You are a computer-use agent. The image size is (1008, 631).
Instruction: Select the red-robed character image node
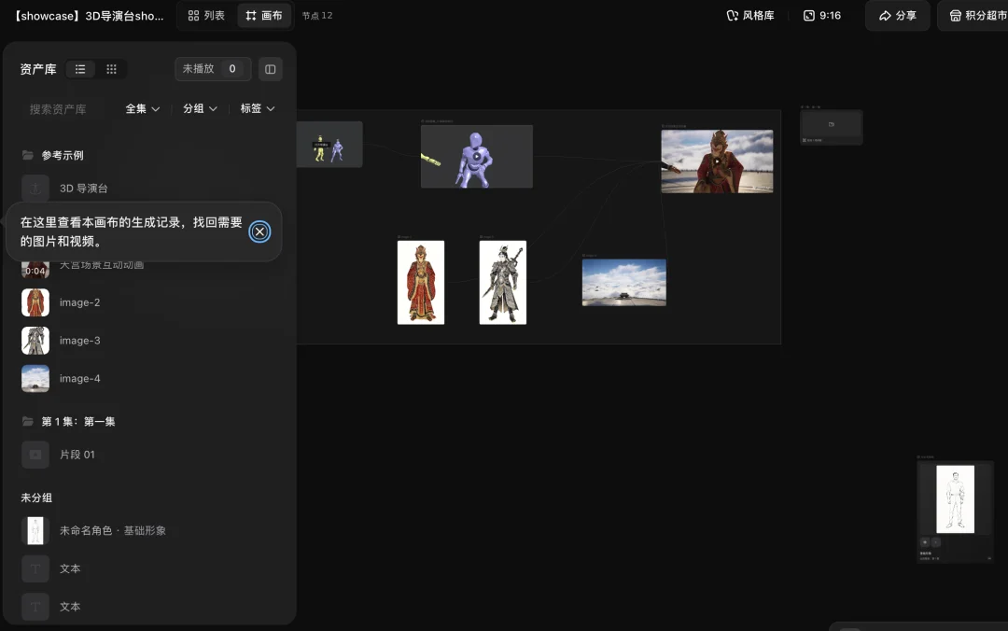point(421,283)
